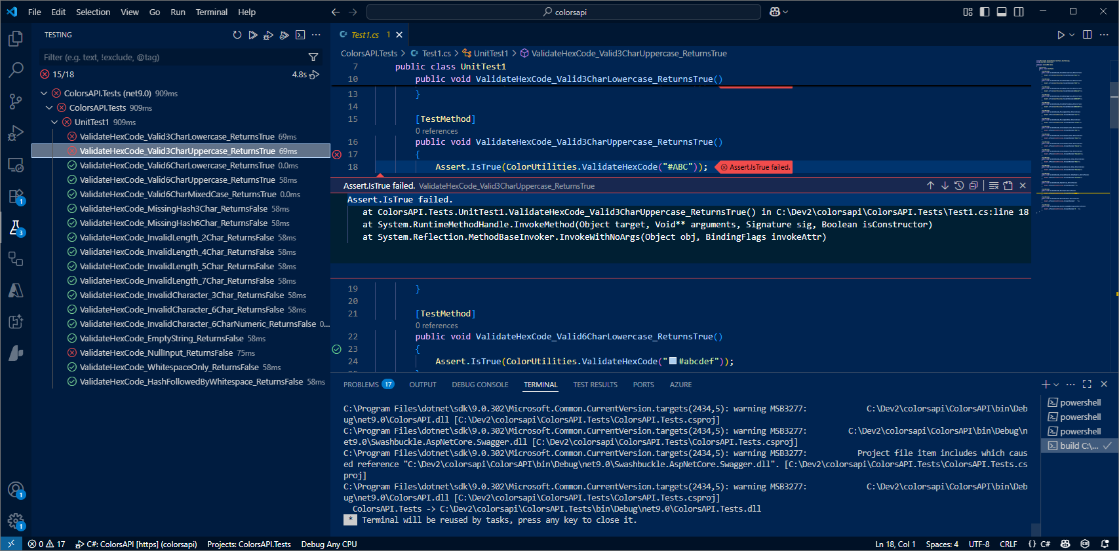Select ValidateHexCode_NullInput_ReturnsFalse test
Viewport: 1119px width, 551px height.
point(156,352)
